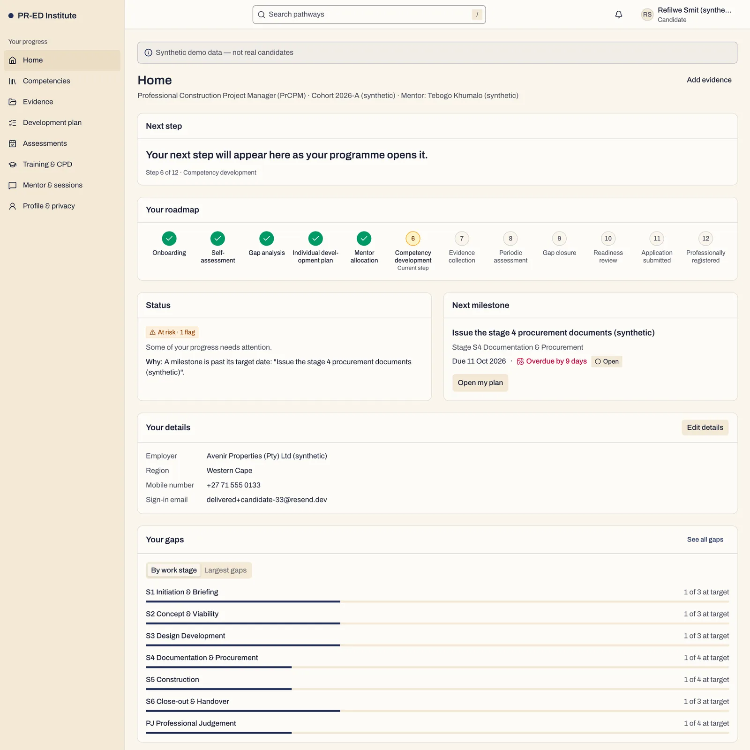Go to Development plan in sidebar
Screen dimensions: 750x750
[x=62, y=123]
